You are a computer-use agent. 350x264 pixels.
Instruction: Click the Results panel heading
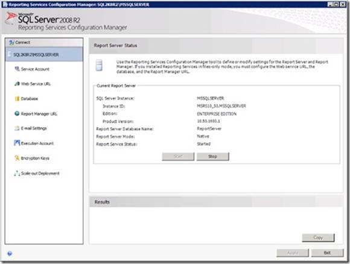102,202
